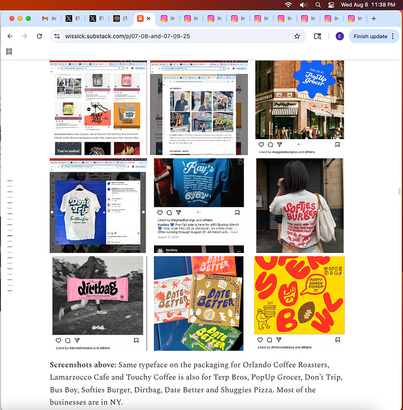
Task: Open the profile avatar E
Action: pos(340,36)
